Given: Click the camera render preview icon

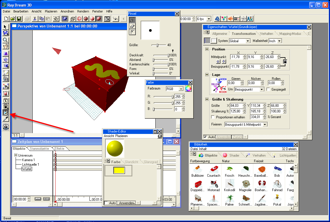Looking at the screenshot, I should pos(107,19).
